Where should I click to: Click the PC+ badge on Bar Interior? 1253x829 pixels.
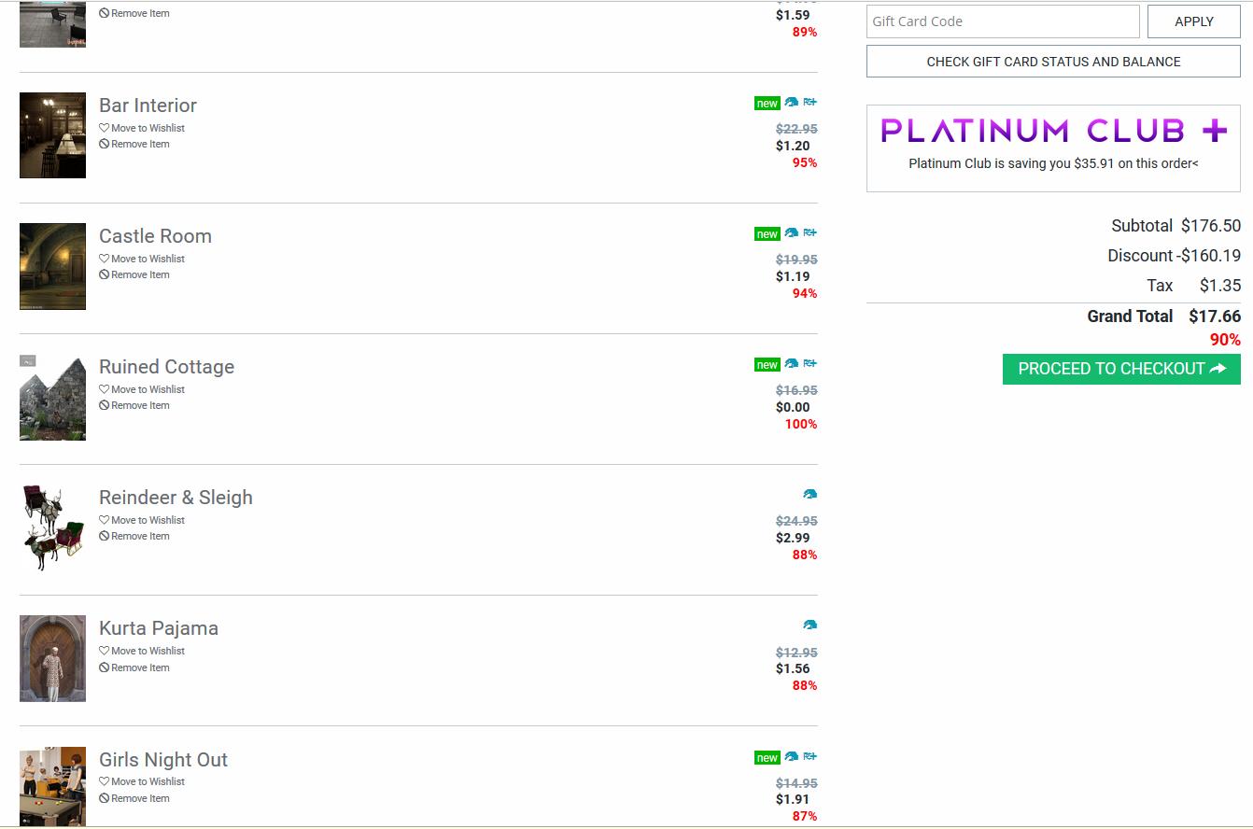(810, 102)
